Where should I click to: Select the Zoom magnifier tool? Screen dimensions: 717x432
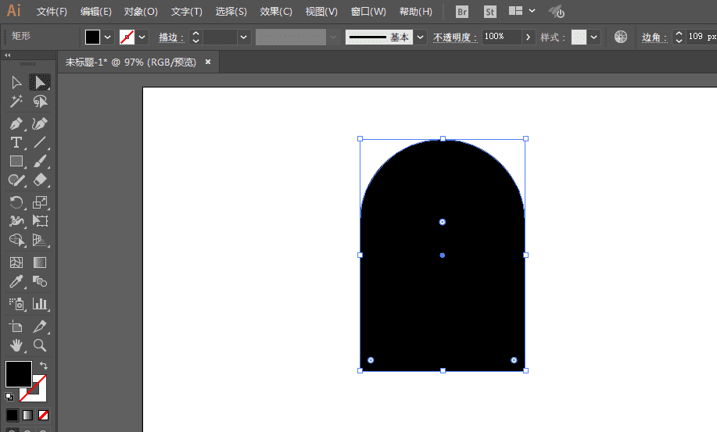click(x=40, y=345)
